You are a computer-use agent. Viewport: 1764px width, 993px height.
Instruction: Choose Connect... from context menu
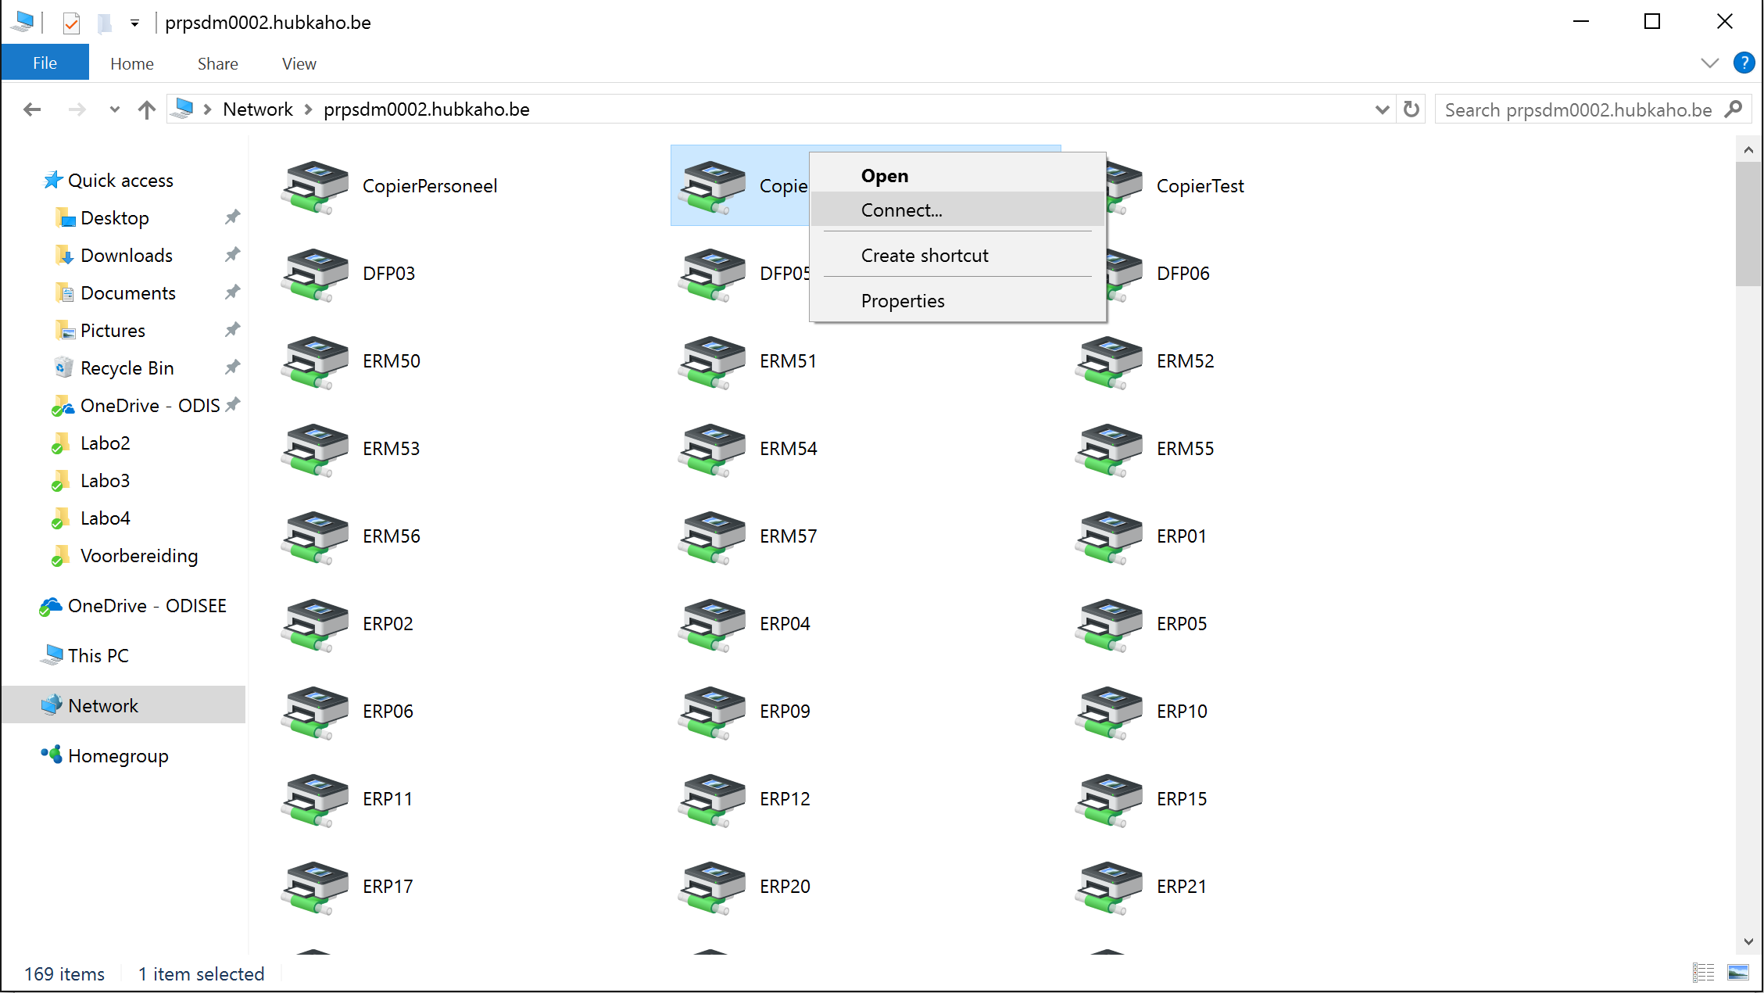coord(901,210)
